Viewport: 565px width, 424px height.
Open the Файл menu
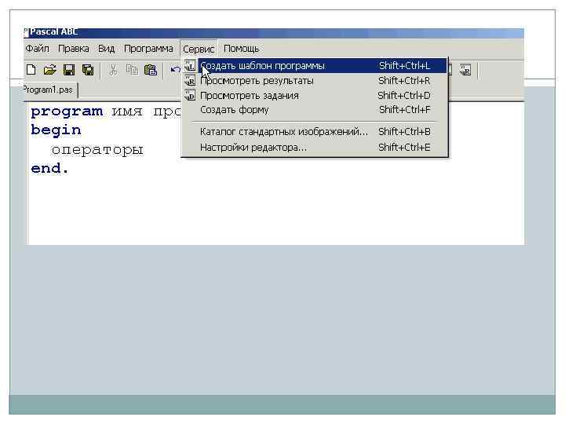37,49
